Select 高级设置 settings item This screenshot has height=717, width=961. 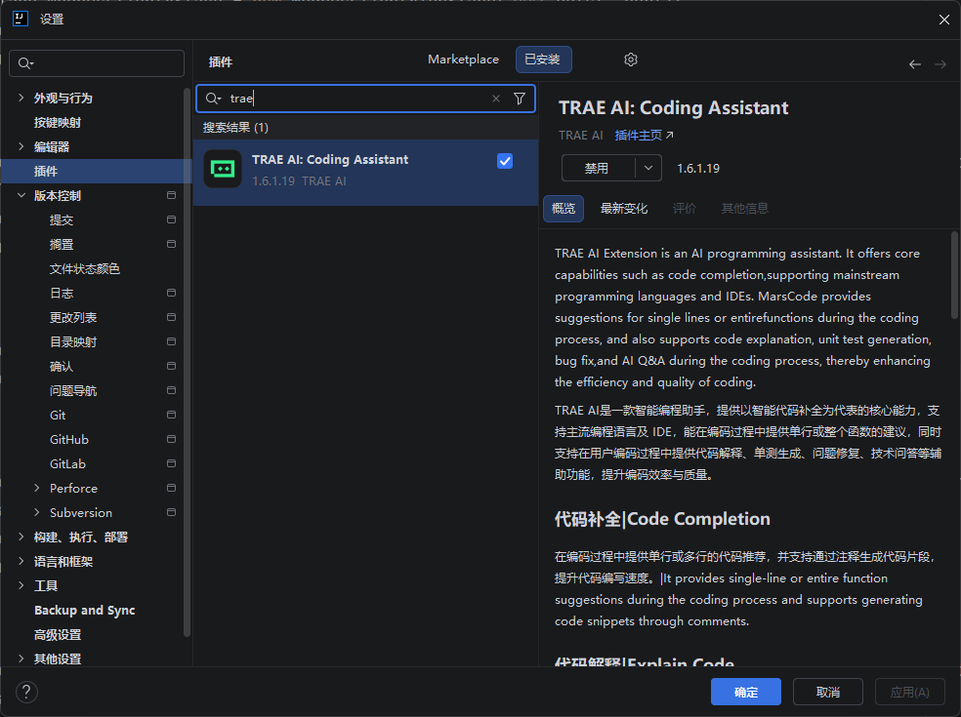tap(58, 635)
